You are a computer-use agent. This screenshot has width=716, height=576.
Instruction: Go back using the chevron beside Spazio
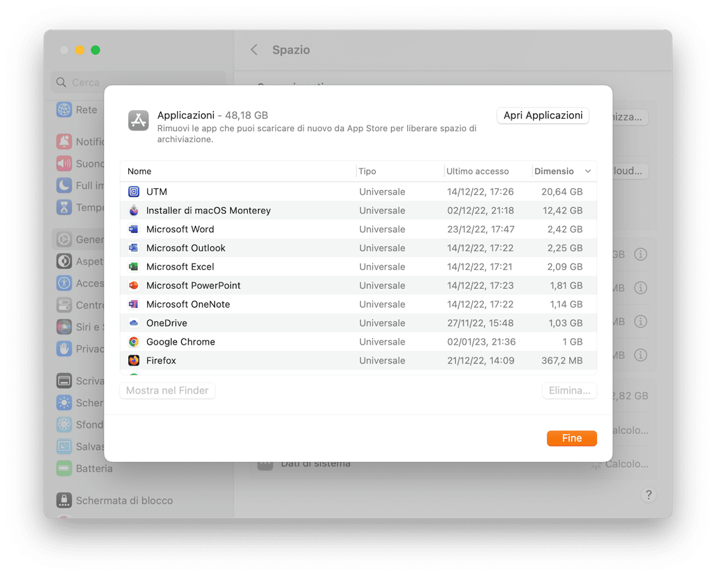click(254, 50)
